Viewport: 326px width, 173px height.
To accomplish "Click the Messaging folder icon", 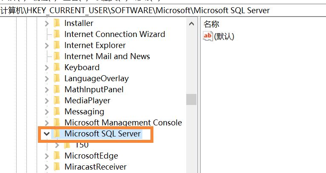I will (57, 112).
